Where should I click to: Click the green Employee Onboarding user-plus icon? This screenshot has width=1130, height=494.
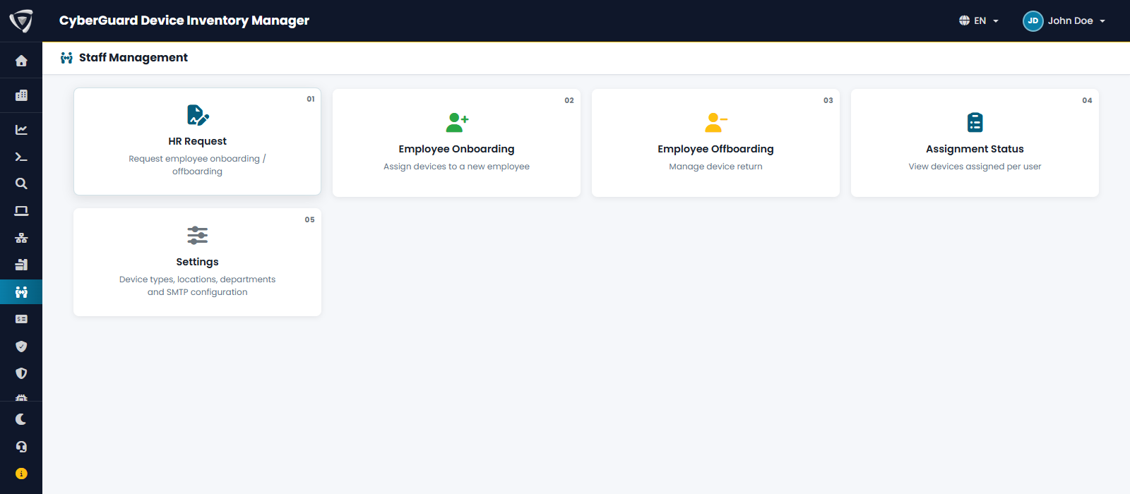tap(457, 123)
